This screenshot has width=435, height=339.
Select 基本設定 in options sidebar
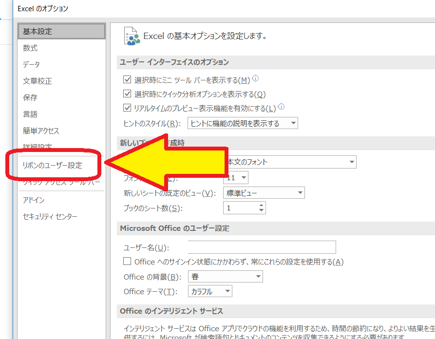[x=61, y=31]
